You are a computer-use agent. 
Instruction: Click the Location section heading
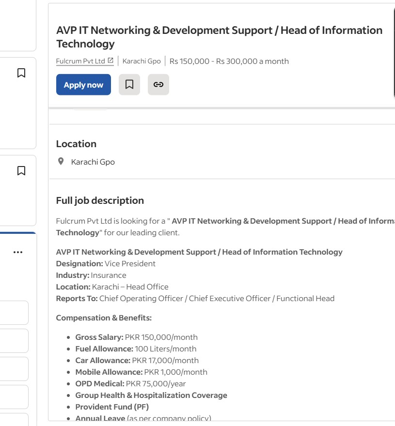76,144
